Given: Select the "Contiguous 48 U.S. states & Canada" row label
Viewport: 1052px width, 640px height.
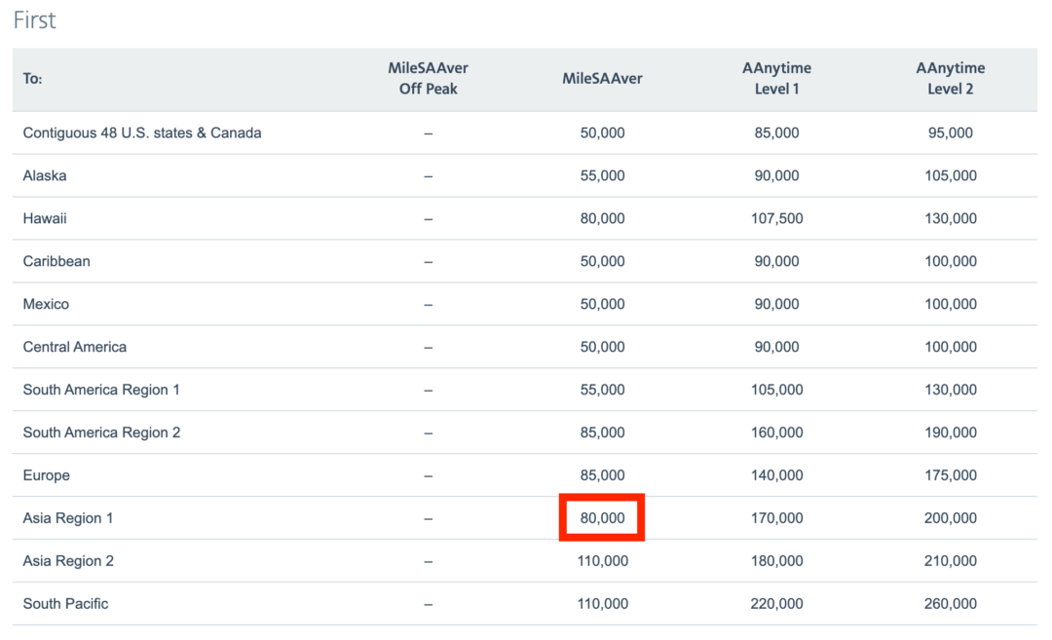Looking at the screenshot, I should 142,132.
